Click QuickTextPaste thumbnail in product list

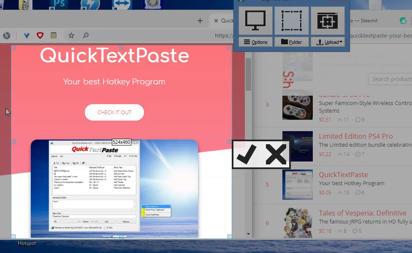click(298, 185)
